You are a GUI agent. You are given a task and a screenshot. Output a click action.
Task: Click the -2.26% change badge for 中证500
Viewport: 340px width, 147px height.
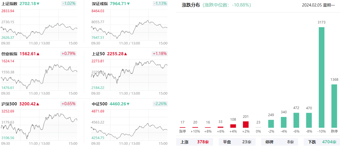(x=160, y=104)
